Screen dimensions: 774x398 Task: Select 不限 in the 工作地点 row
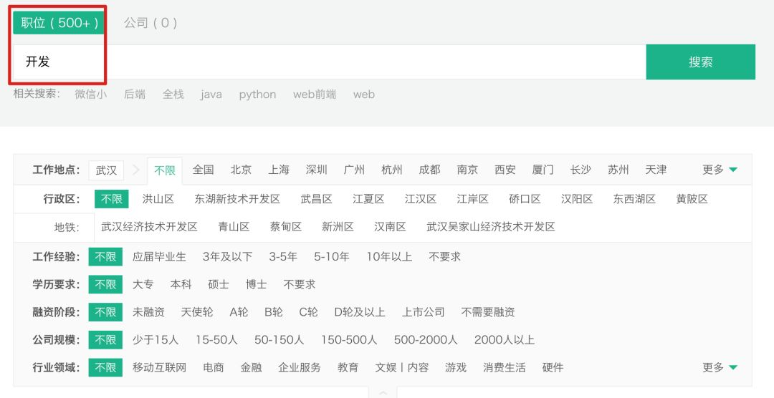click(165, 170)
